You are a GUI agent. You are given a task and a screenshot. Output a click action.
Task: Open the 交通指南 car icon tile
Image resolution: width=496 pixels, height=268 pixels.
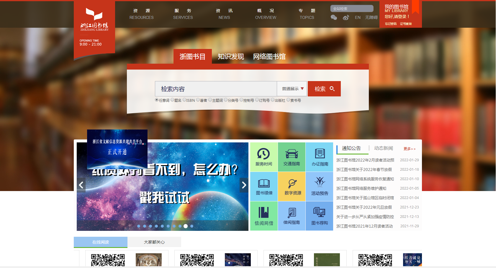292,157
